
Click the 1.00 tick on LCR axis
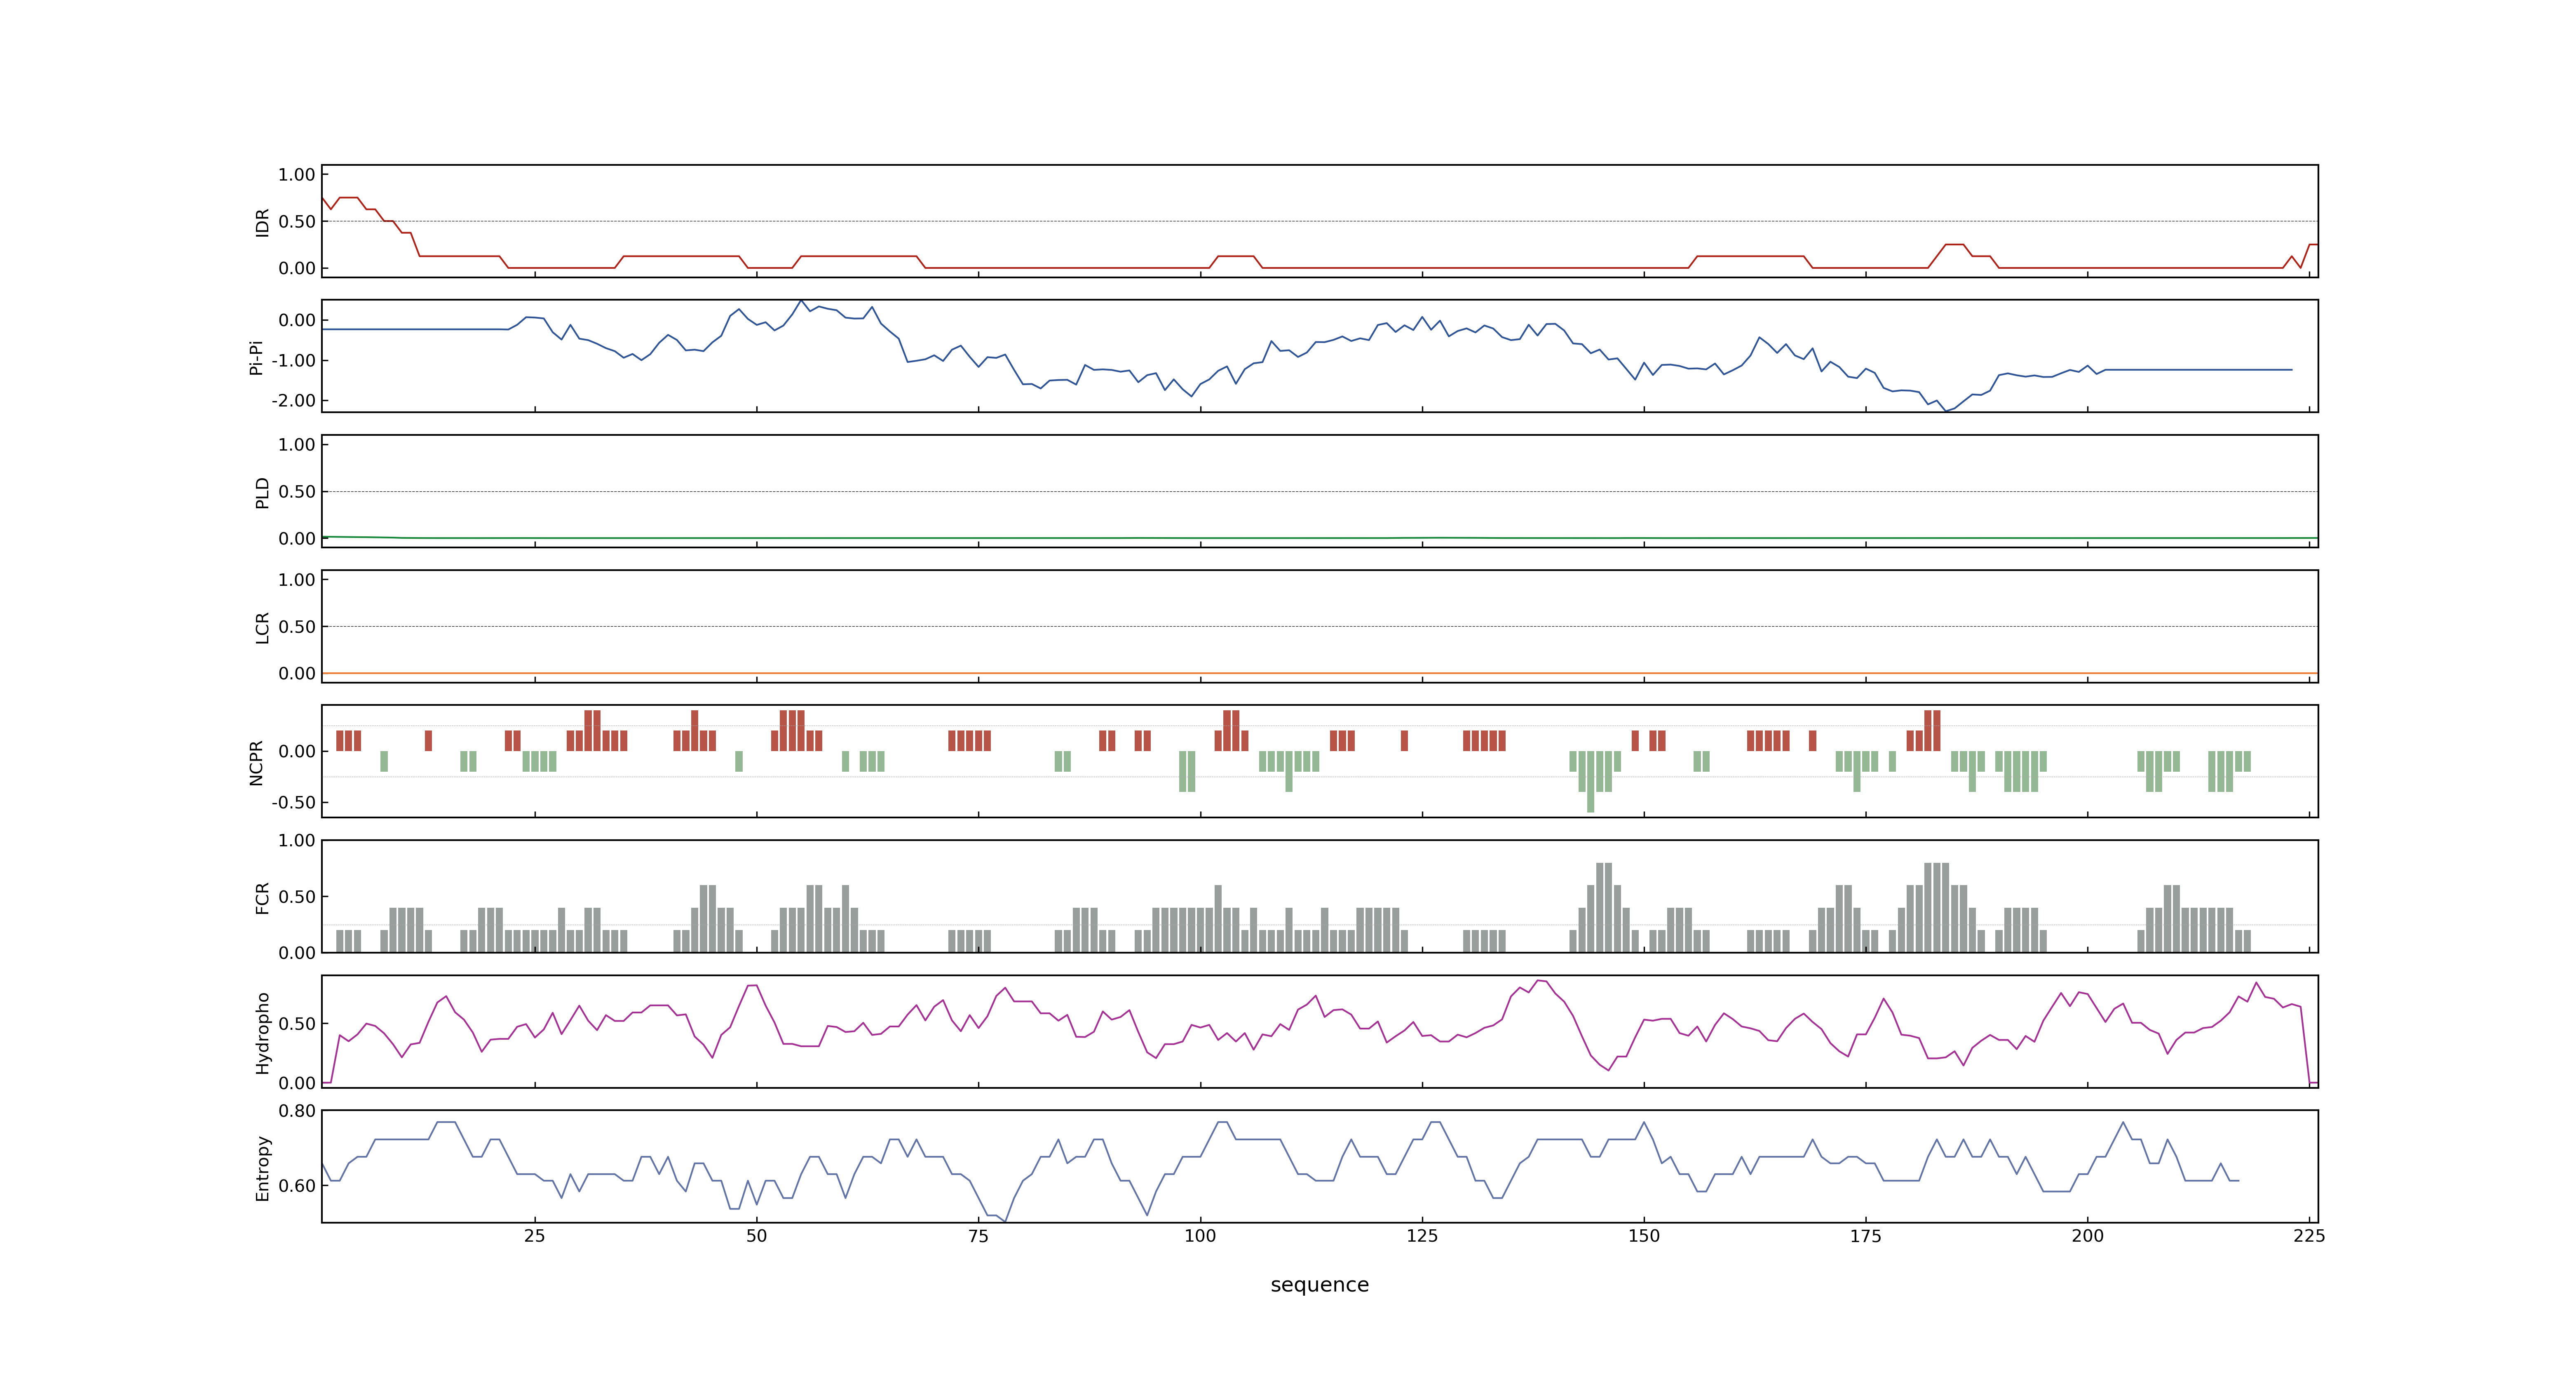coord(297,580)
